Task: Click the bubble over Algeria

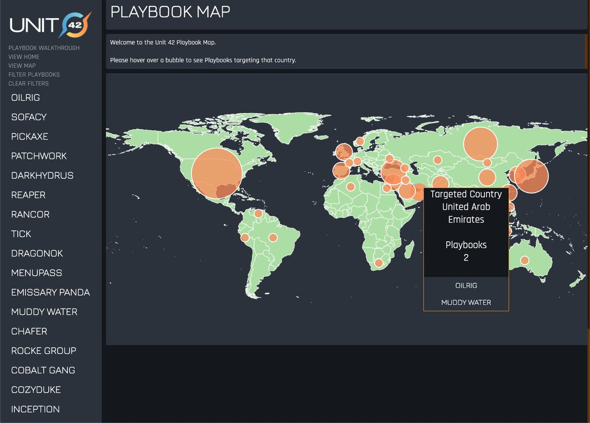Action: (x=350, y=187)
